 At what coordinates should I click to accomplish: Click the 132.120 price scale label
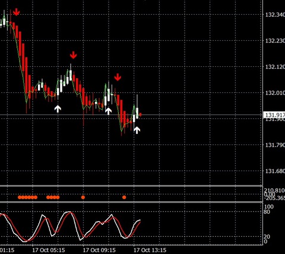[x=275, y=67]
